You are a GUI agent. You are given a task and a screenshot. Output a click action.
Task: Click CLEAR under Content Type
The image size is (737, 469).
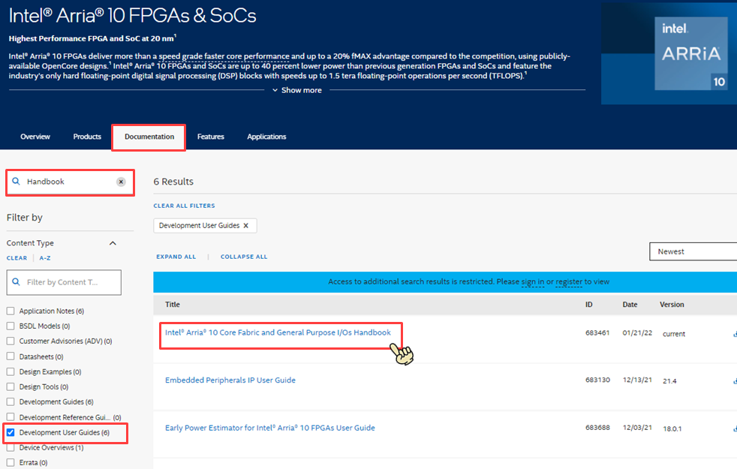click(17, 258)
